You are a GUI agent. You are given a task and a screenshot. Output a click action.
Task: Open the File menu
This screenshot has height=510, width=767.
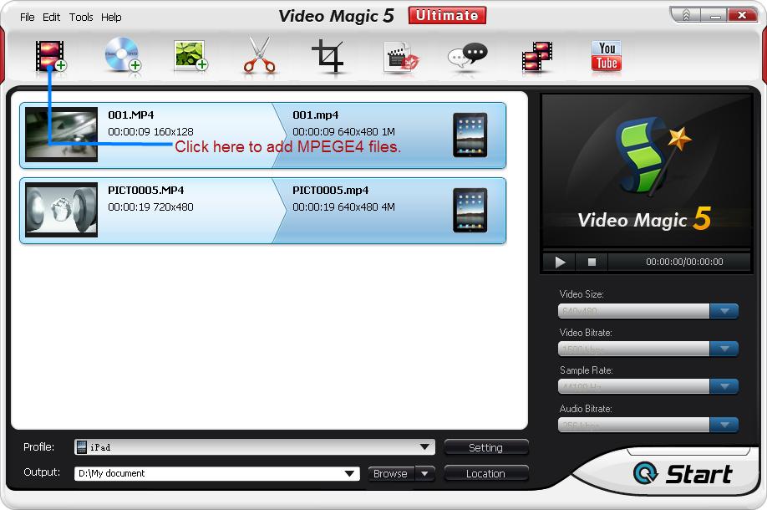[27, 17]
